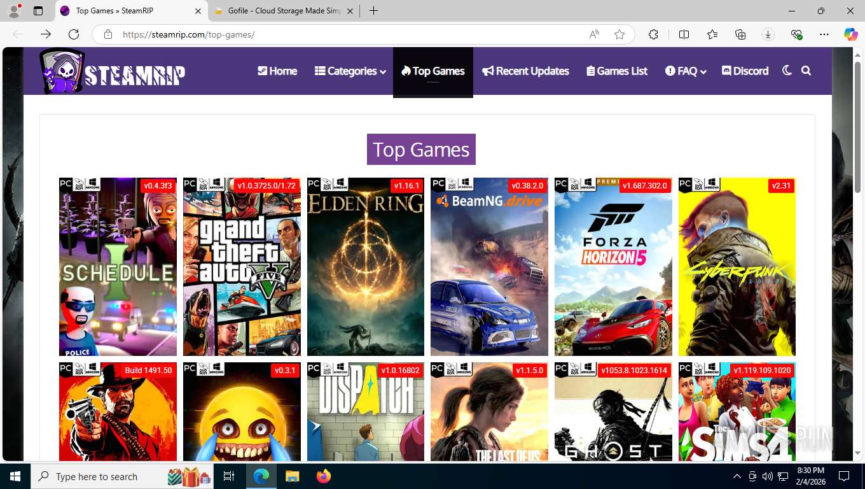
Task: Open the Schedule I game cover
Action: coord(118,267)
